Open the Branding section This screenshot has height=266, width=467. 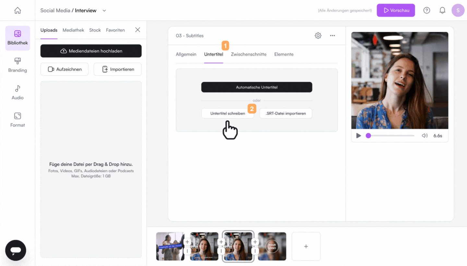point(18,65)
